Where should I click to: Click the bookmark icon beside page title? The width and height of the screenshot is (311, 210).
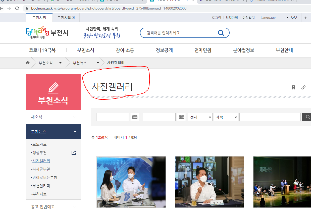tap(293, 87)
